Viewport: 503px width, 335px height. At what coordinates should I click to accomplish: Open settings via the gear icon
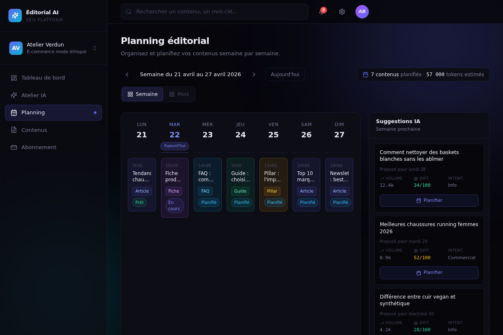coord(342,12)
